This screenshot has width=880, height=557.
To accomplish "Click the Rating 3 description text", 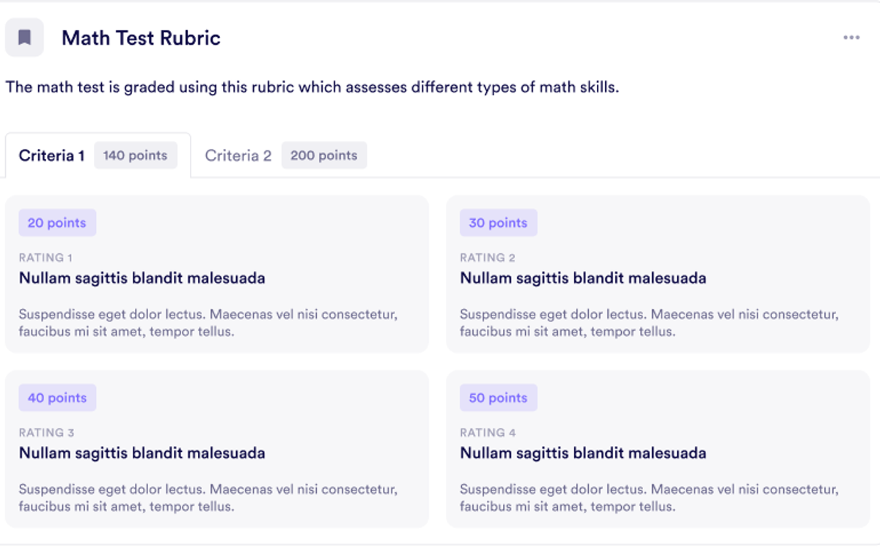I will click(x=208, y=498).
